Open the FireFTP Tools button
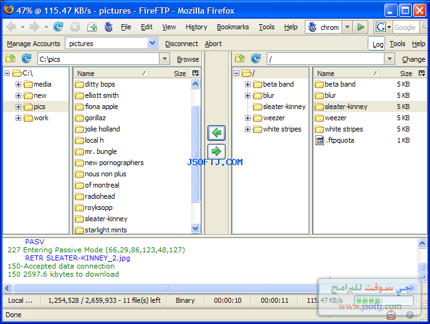This screenshot has width=430, height=324. [398, 44]
